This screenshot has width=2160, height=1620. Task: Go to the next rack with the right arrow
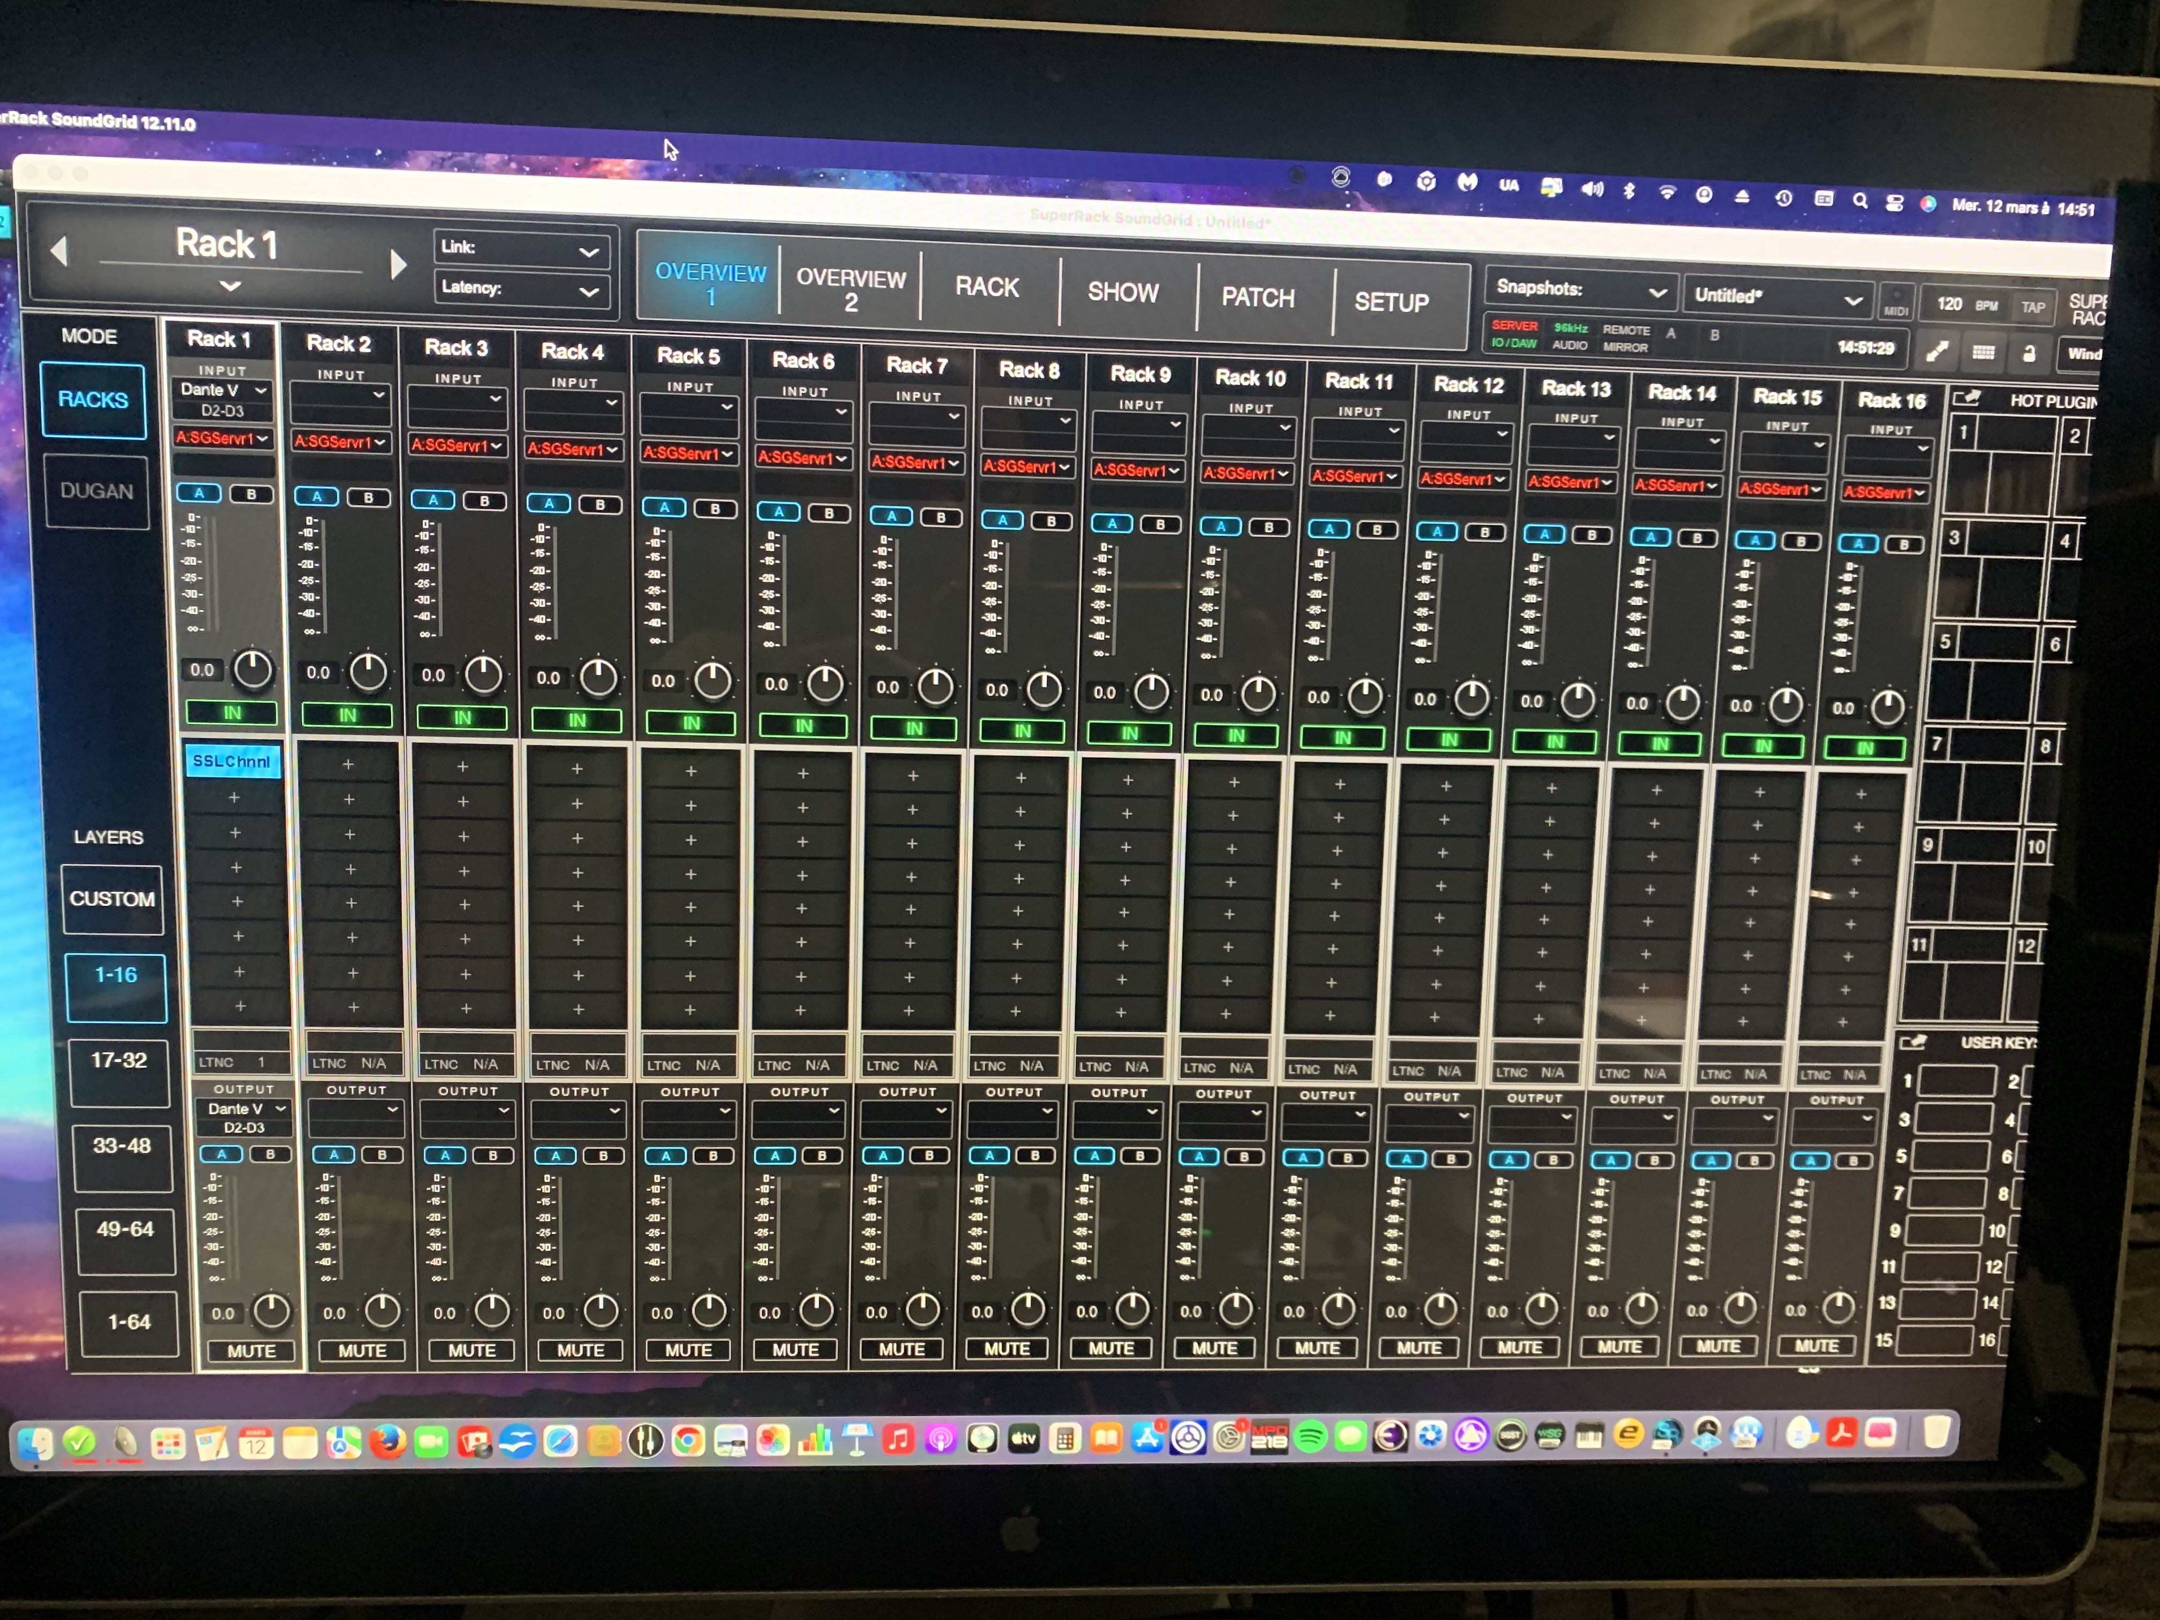point(397,264)
